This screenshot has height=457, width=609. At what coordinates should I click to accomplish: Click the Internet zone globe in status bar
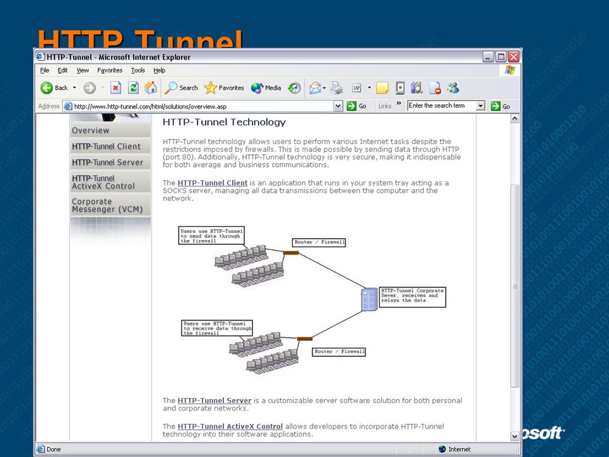pyautogui.click(x=442, y=449)
